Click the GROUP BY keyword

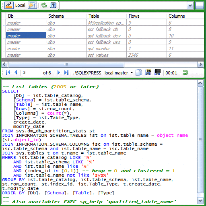(13, 180)
